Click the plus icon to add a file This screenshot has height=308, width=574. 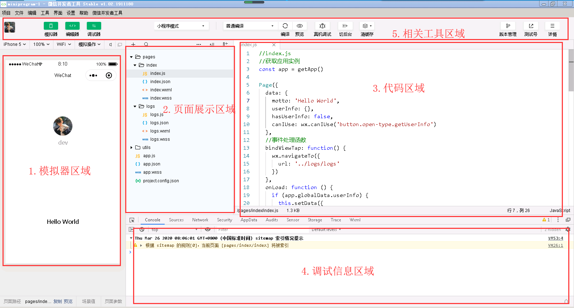coord(133,44)
